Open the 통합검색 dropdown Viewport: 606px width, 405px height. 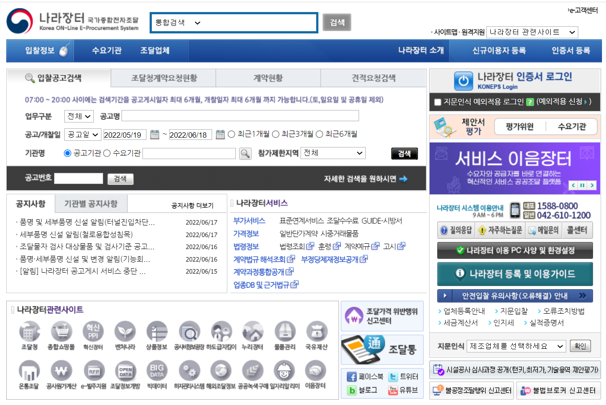click(178, 23)
